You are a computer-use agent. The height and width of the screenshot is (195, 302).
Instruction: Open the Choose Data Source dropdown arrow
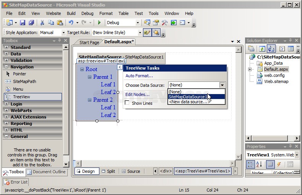click(222, 85)
